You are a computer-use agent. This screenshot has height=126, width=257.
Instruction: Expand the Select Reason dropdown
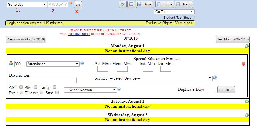(90, 90)
